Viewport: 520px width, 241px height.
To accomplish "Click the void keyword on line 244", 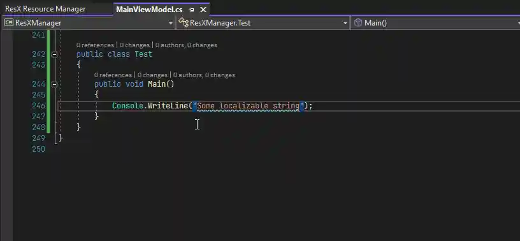I will 134,84.
